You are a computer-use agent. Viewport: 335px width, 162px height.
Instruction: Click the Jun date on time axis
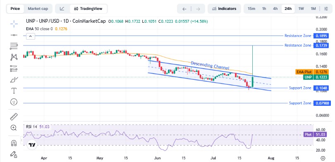click(158, 158)
